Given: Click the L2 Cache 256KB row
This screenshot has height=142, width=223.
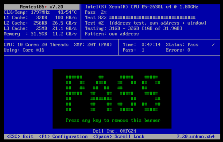Looking at the screenshot, I should (40, 23).
